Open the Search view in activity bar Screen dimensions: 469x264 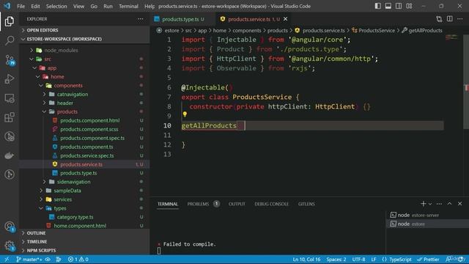tap(10, 40)
